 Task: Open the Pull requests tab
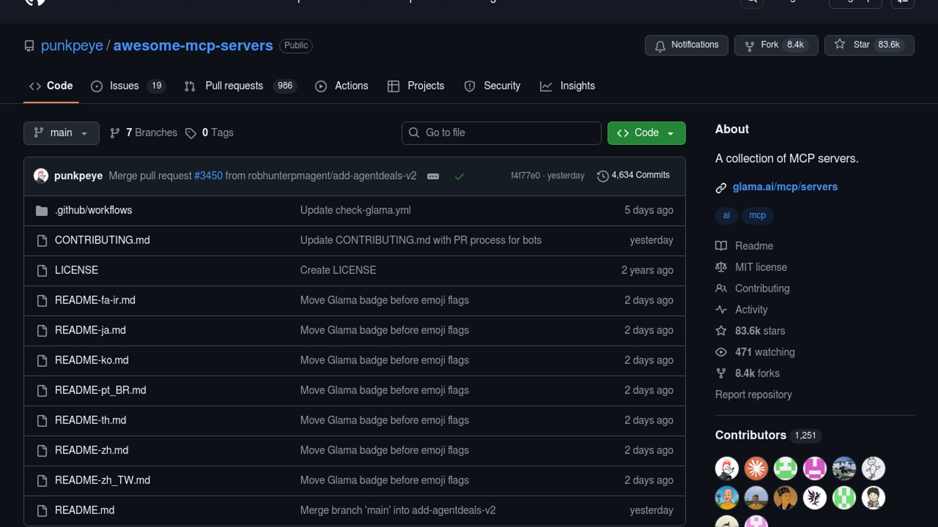(x=234, y=86)
